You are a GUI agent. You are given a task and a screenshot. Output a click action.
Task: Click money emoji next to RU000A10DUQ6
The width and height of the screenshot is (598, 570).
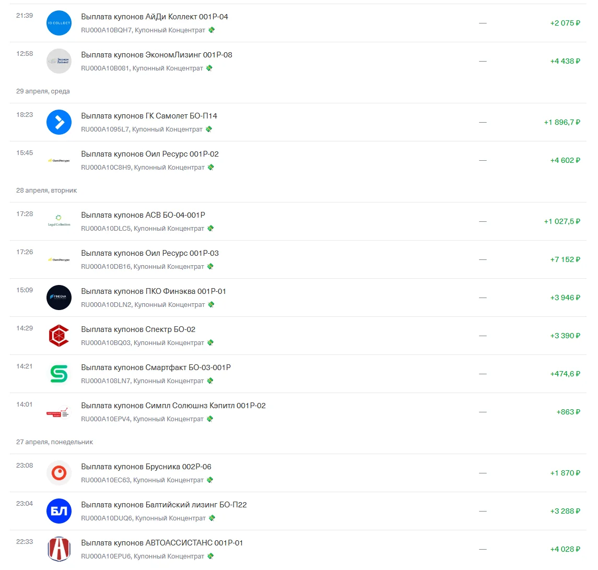[212, 518]
